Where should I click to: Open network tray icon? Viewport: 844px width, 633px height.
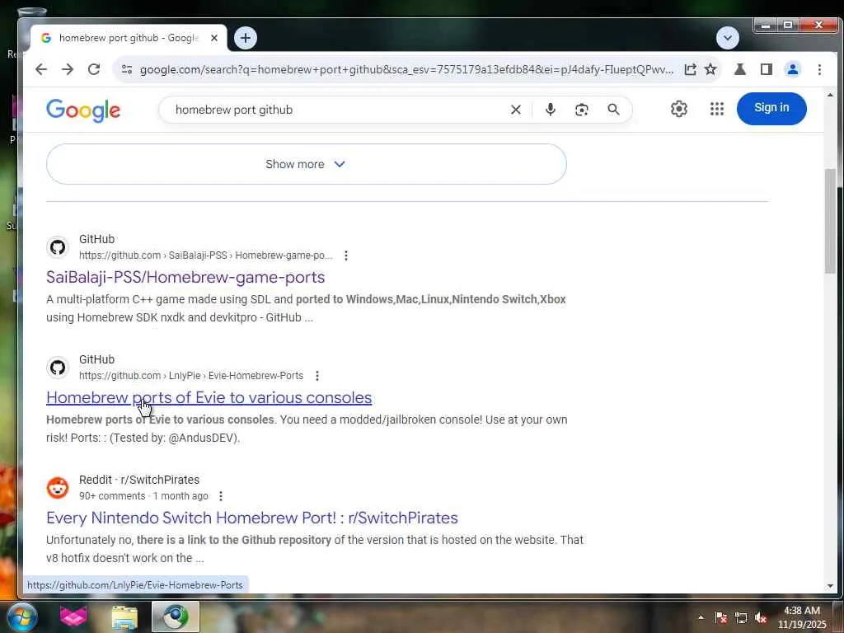[x=741, y=617]
